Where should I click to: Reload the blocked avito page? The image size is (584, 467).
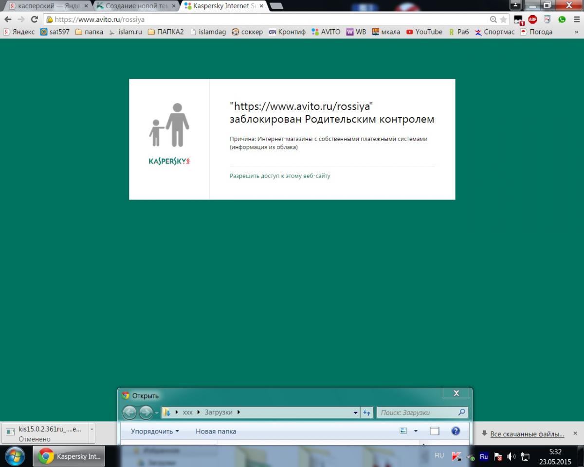coord(34,19)
